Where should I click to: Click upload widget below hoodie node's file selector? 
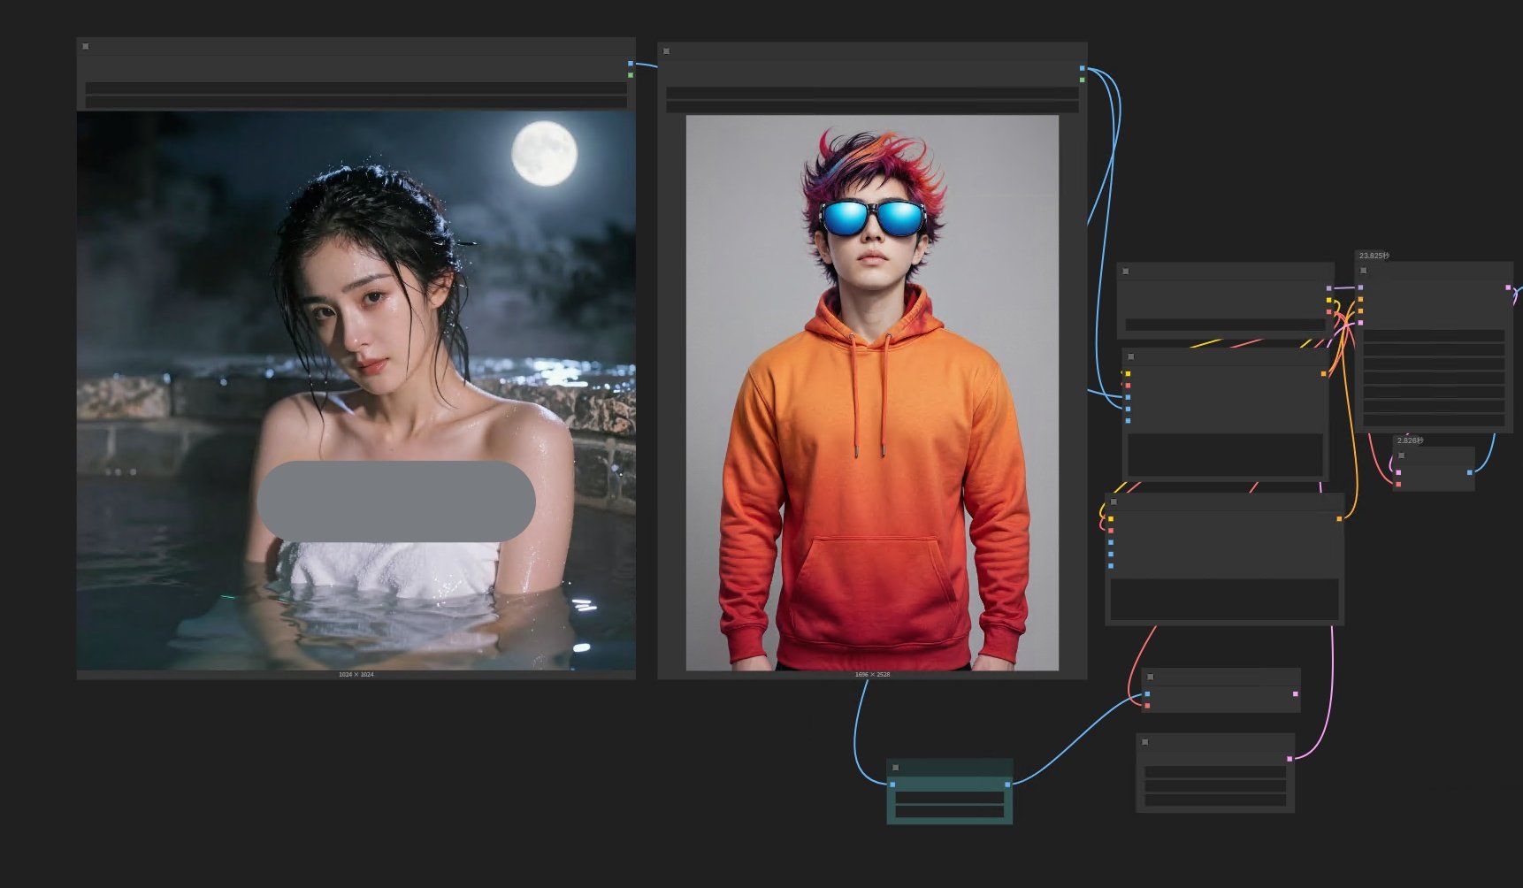[871, 107]
